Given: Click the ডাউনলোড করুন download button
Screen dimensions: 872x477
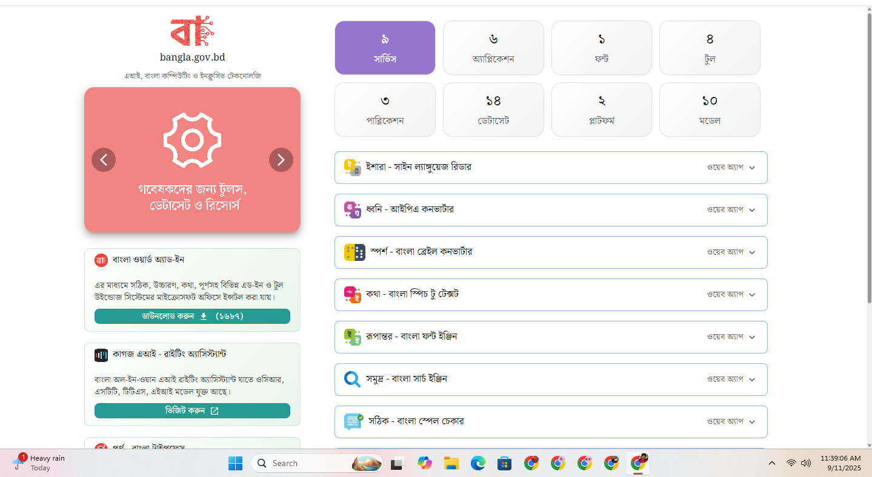Looking at the screenshot, I should click(x=192, y=316).
